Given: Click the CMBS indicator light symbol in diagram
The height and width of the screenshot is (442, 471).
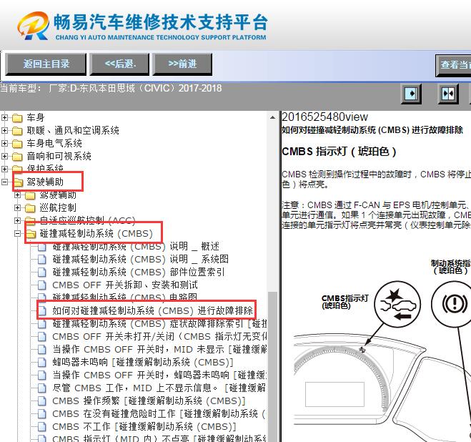Looking at the screenshot, I should pos(397,305).
